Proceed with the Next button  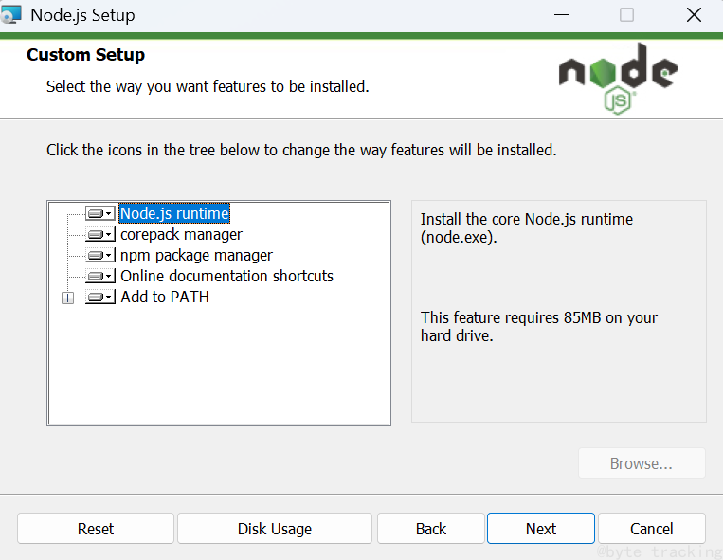click(541, 529)
